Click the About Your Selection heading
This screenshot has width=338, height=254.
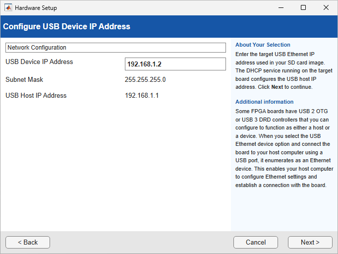pos(263,45)
